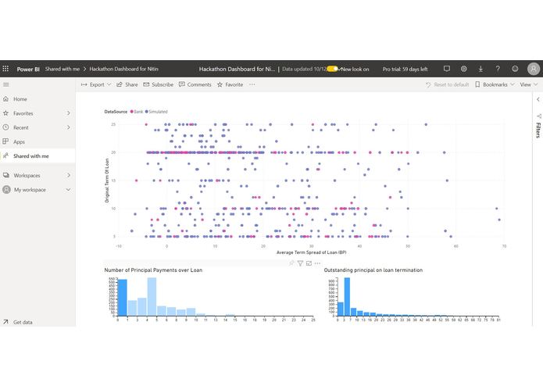Pin the Principal Payments visual
This screenshot has height=386, width=543.
coord(291,263)
